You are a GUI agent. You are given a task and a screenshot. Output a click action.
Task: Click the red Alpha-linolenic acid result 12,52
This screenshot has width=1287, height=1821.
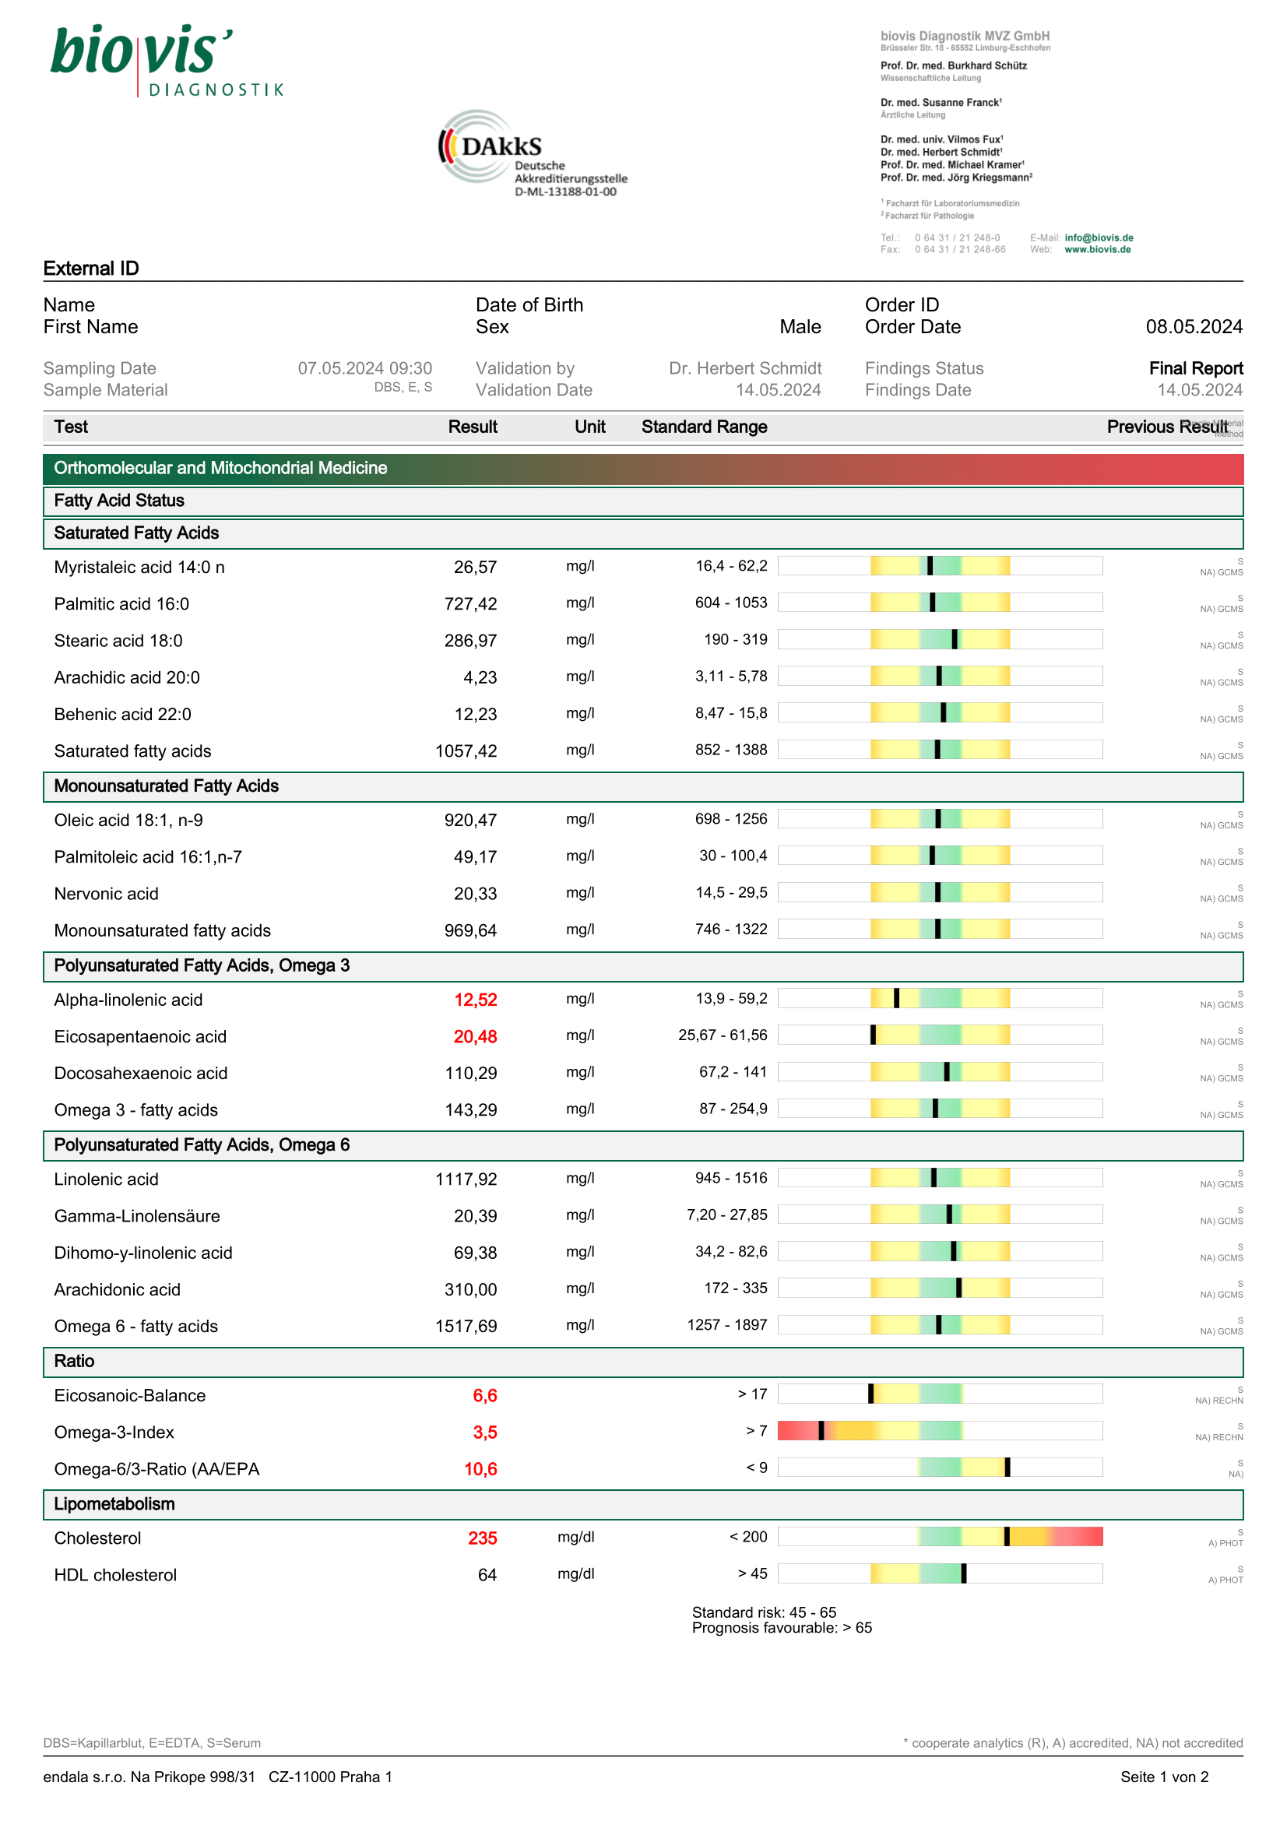point(475,1000)
